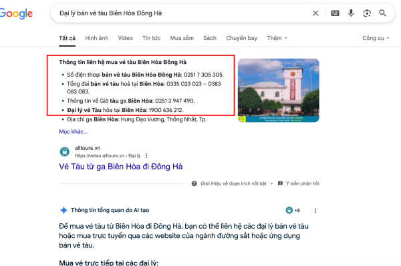Clear the search query with X icon
The width and height of the screenshot is (401, 266).
pyautogui.click(x=315, y=13)
